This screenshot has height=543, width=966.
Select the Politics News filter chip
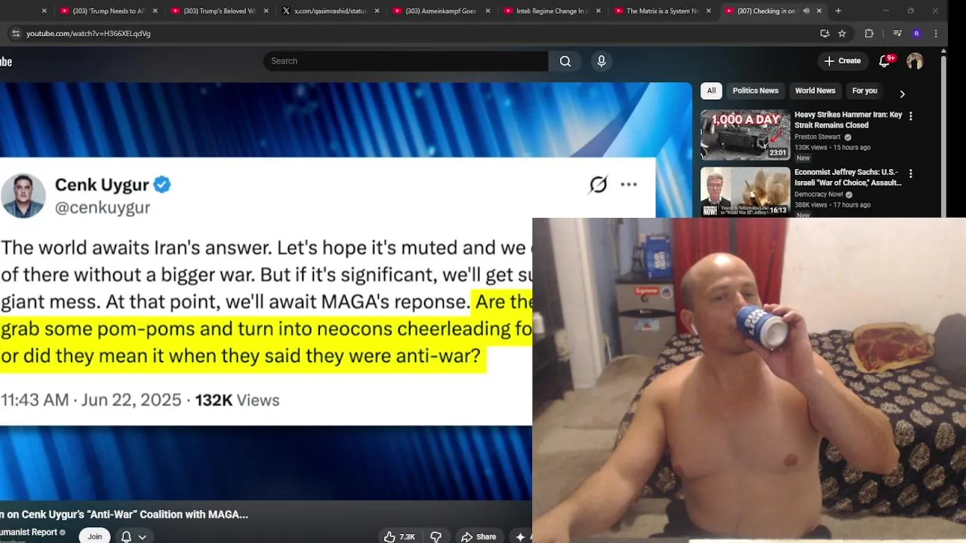click(755, 90)
